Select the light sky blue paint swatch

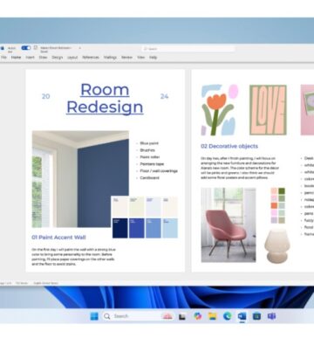point(170,229)
